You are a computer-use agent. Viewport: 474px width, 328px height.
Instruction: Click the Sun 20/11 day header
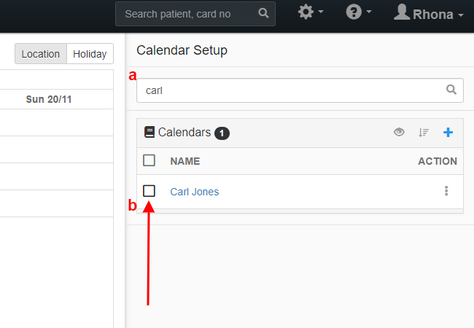49,99
